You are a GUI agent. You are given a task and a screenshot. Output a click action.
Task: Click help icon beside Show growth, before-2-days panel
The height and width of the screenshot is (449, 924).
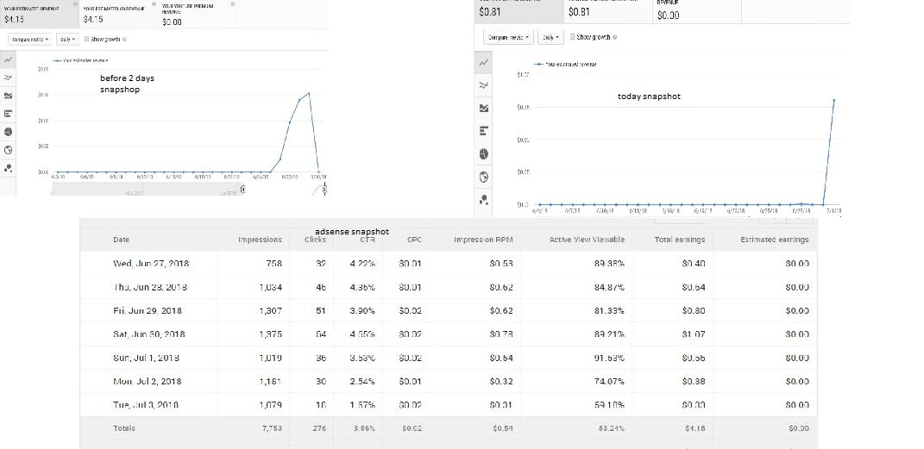(x=124, y=40)
